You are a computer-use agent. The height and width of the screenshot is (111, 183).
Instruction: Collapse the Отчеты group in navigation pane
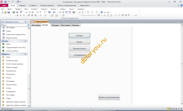click(25, 41)
